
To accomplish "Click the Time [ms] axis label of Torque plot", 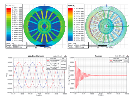I will tap(101, 95).
